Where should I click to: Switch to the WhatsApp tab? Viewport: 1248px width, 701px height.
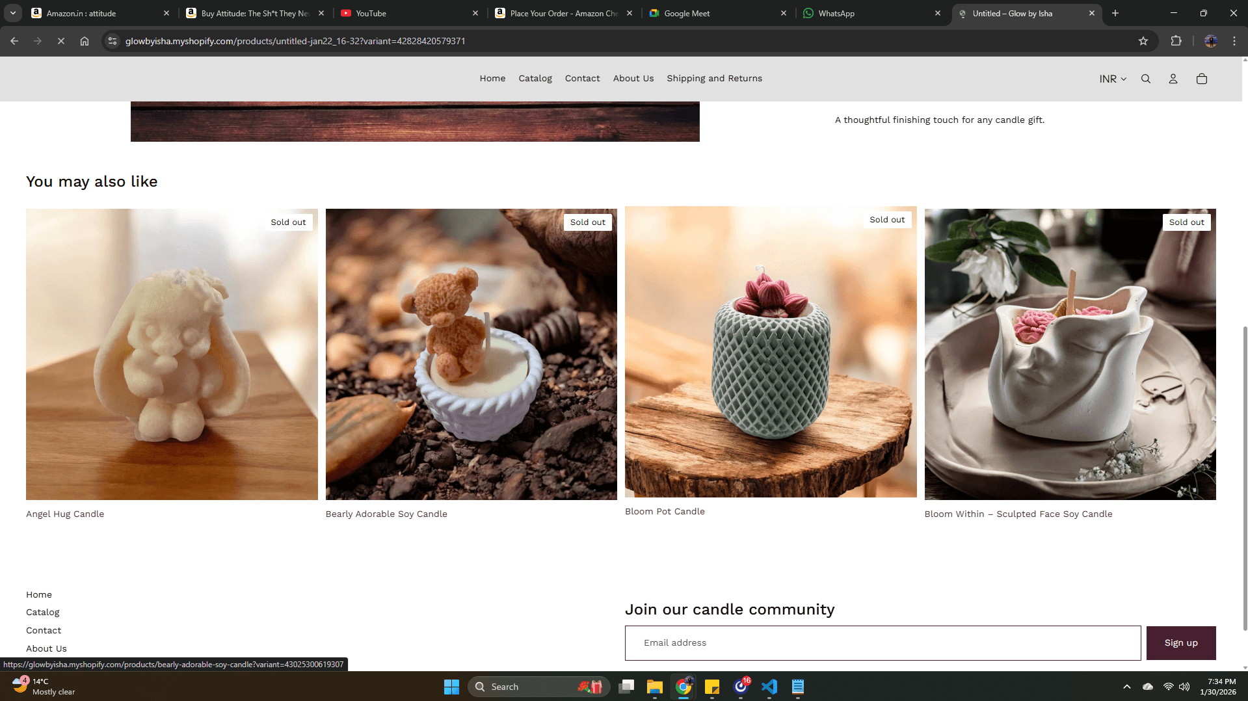click(873, 13)
